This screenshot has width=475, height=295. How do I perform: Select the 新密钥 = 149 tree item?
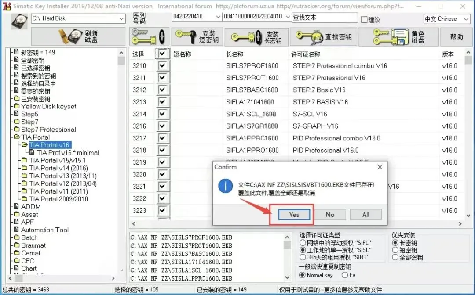[38, 52]
